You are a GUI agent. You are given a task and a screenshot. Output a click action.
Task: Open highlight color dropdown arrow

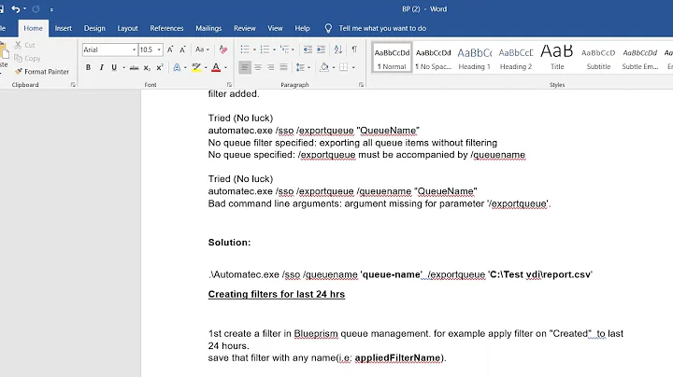coord(206,67)
